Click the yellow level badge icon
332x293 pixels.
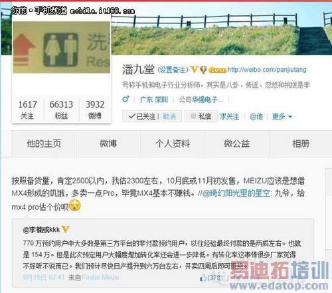217,70
